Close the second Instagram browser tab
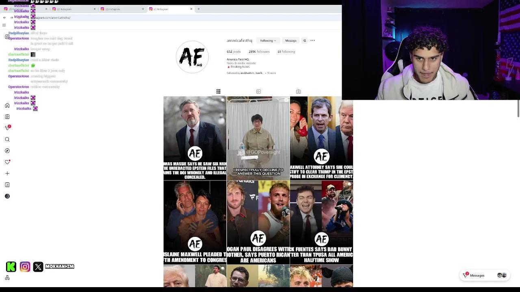Viewport: 520px width, 292px height. pos(95,9)
